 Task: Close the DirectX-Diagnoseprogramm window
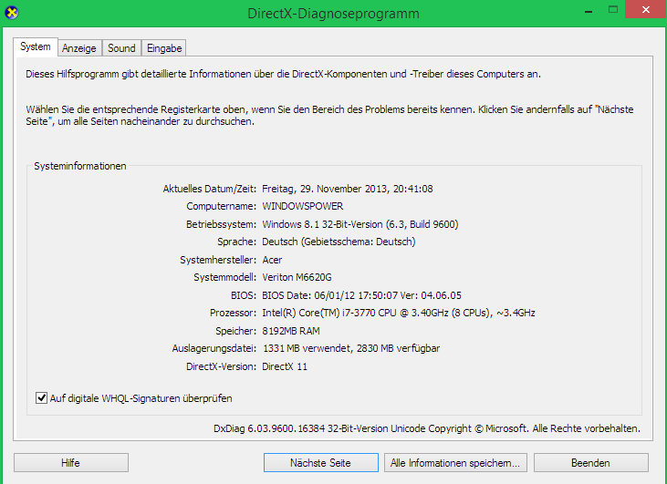646,9
